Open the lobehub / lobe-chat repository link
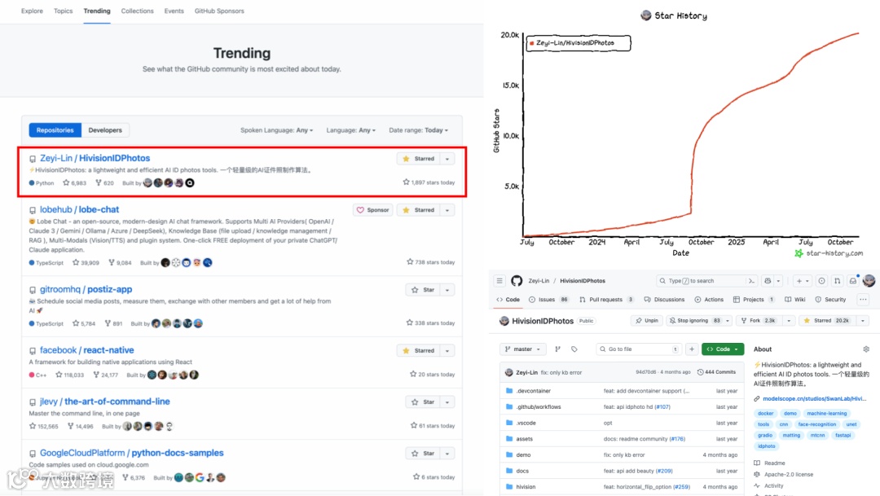Screen dimensions: 880x496 79,209
